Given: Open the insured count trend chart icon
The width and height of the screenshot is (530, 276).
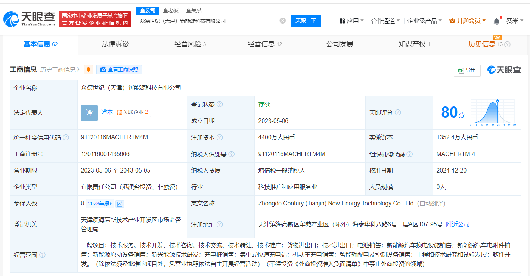Looking at the screenshot, I should [x=120, y=204].
